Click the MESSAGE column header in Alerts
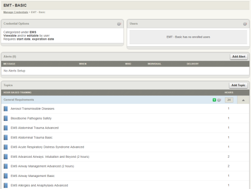This screenshot has height=189, width=251. coord(9,64)
